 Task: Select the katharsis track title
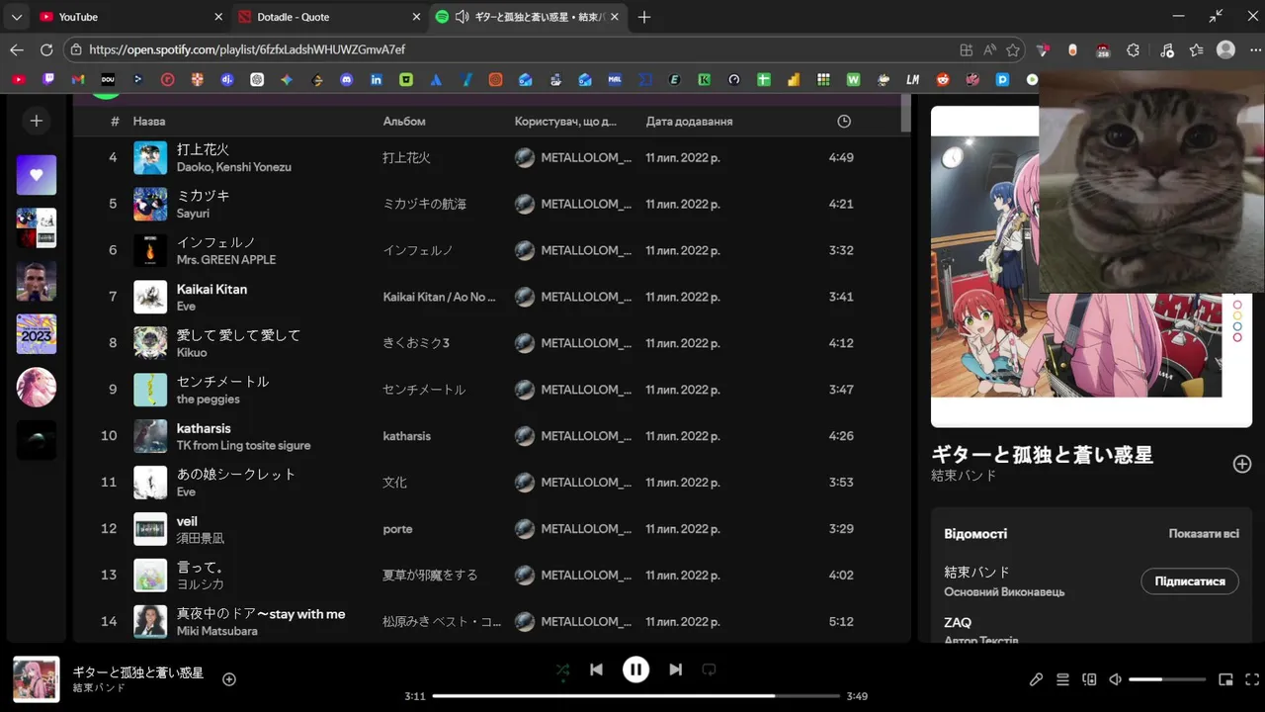click(204, 428)
